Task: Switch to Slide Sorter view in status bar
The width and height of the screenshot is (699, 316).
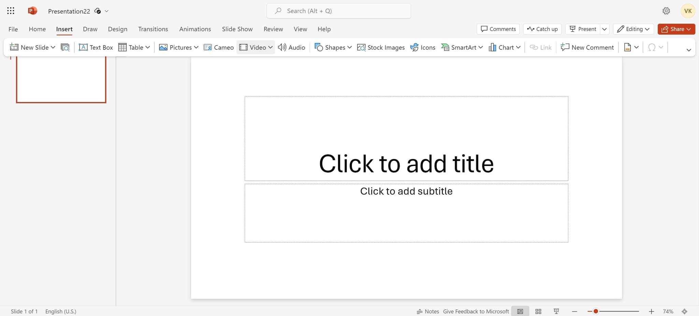Action: pyautogui.click(x=538, y=311)
